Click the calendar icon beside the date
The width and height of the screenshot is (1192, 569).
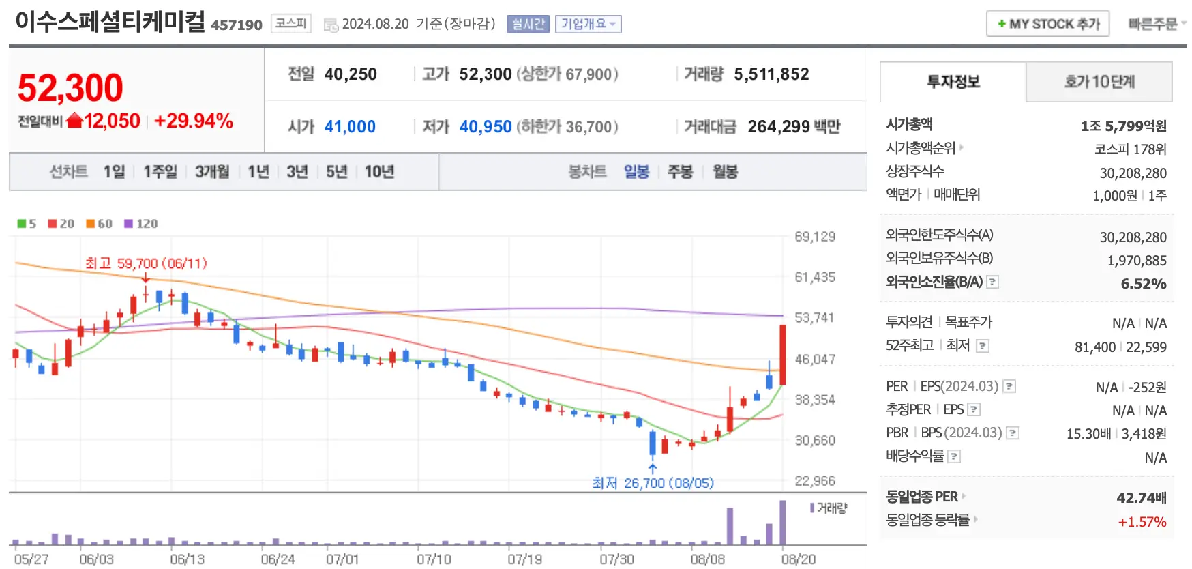331,25
